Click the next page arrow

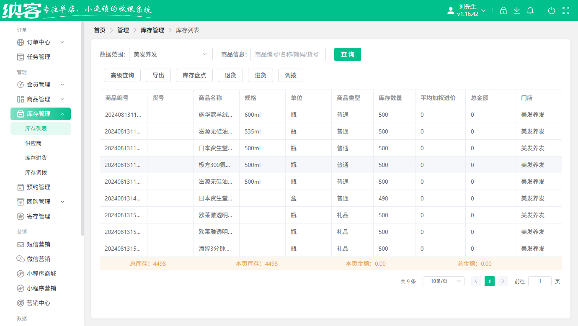[503, 281]
